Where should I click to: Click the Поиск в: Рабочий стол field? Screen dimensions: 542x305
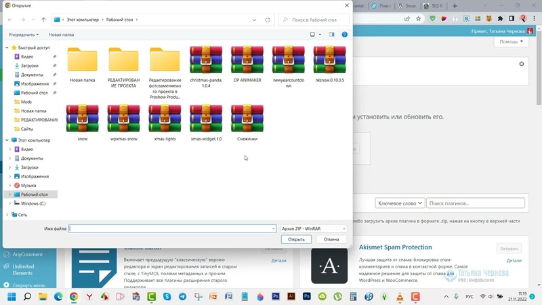click(x=314, y=20)
